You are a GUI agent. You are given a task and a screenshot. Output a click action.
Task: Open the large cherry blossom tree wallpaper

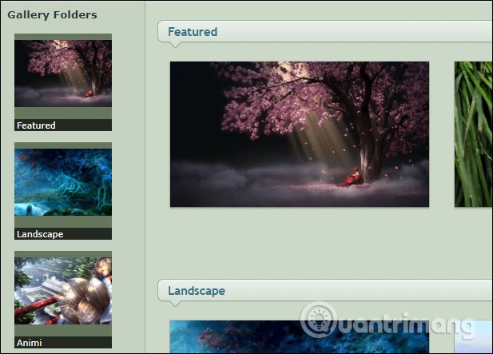(299, 133)
